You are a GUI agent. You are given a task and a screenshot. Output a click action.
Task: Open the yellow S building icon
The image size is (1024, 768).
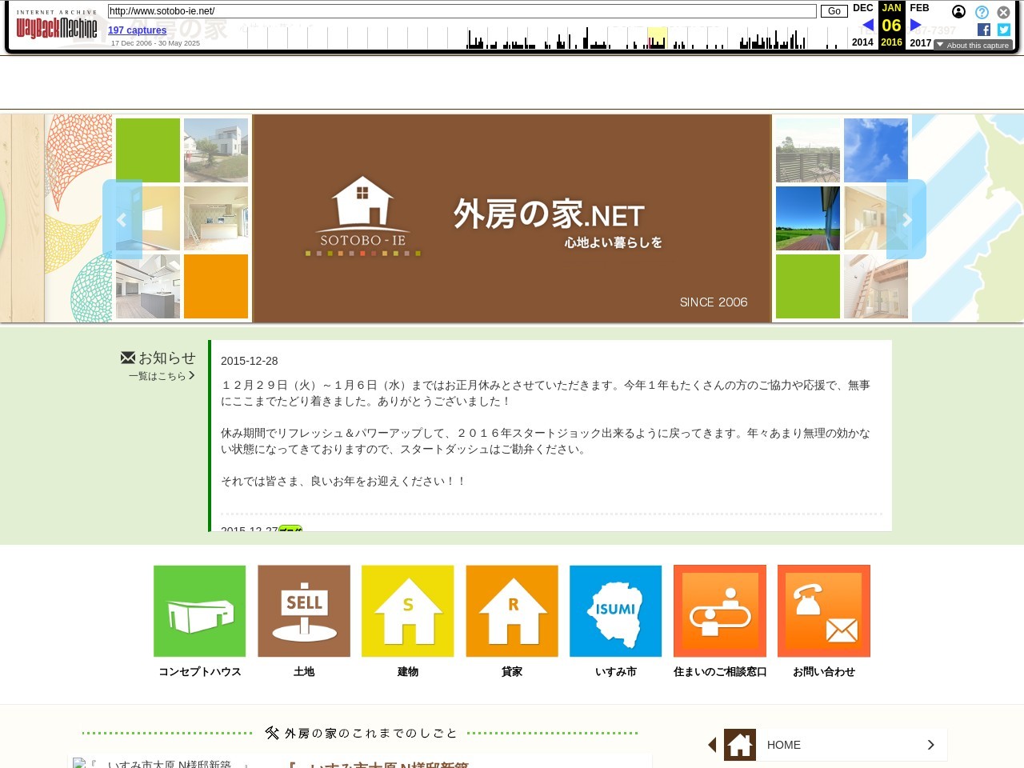[408, 611]
